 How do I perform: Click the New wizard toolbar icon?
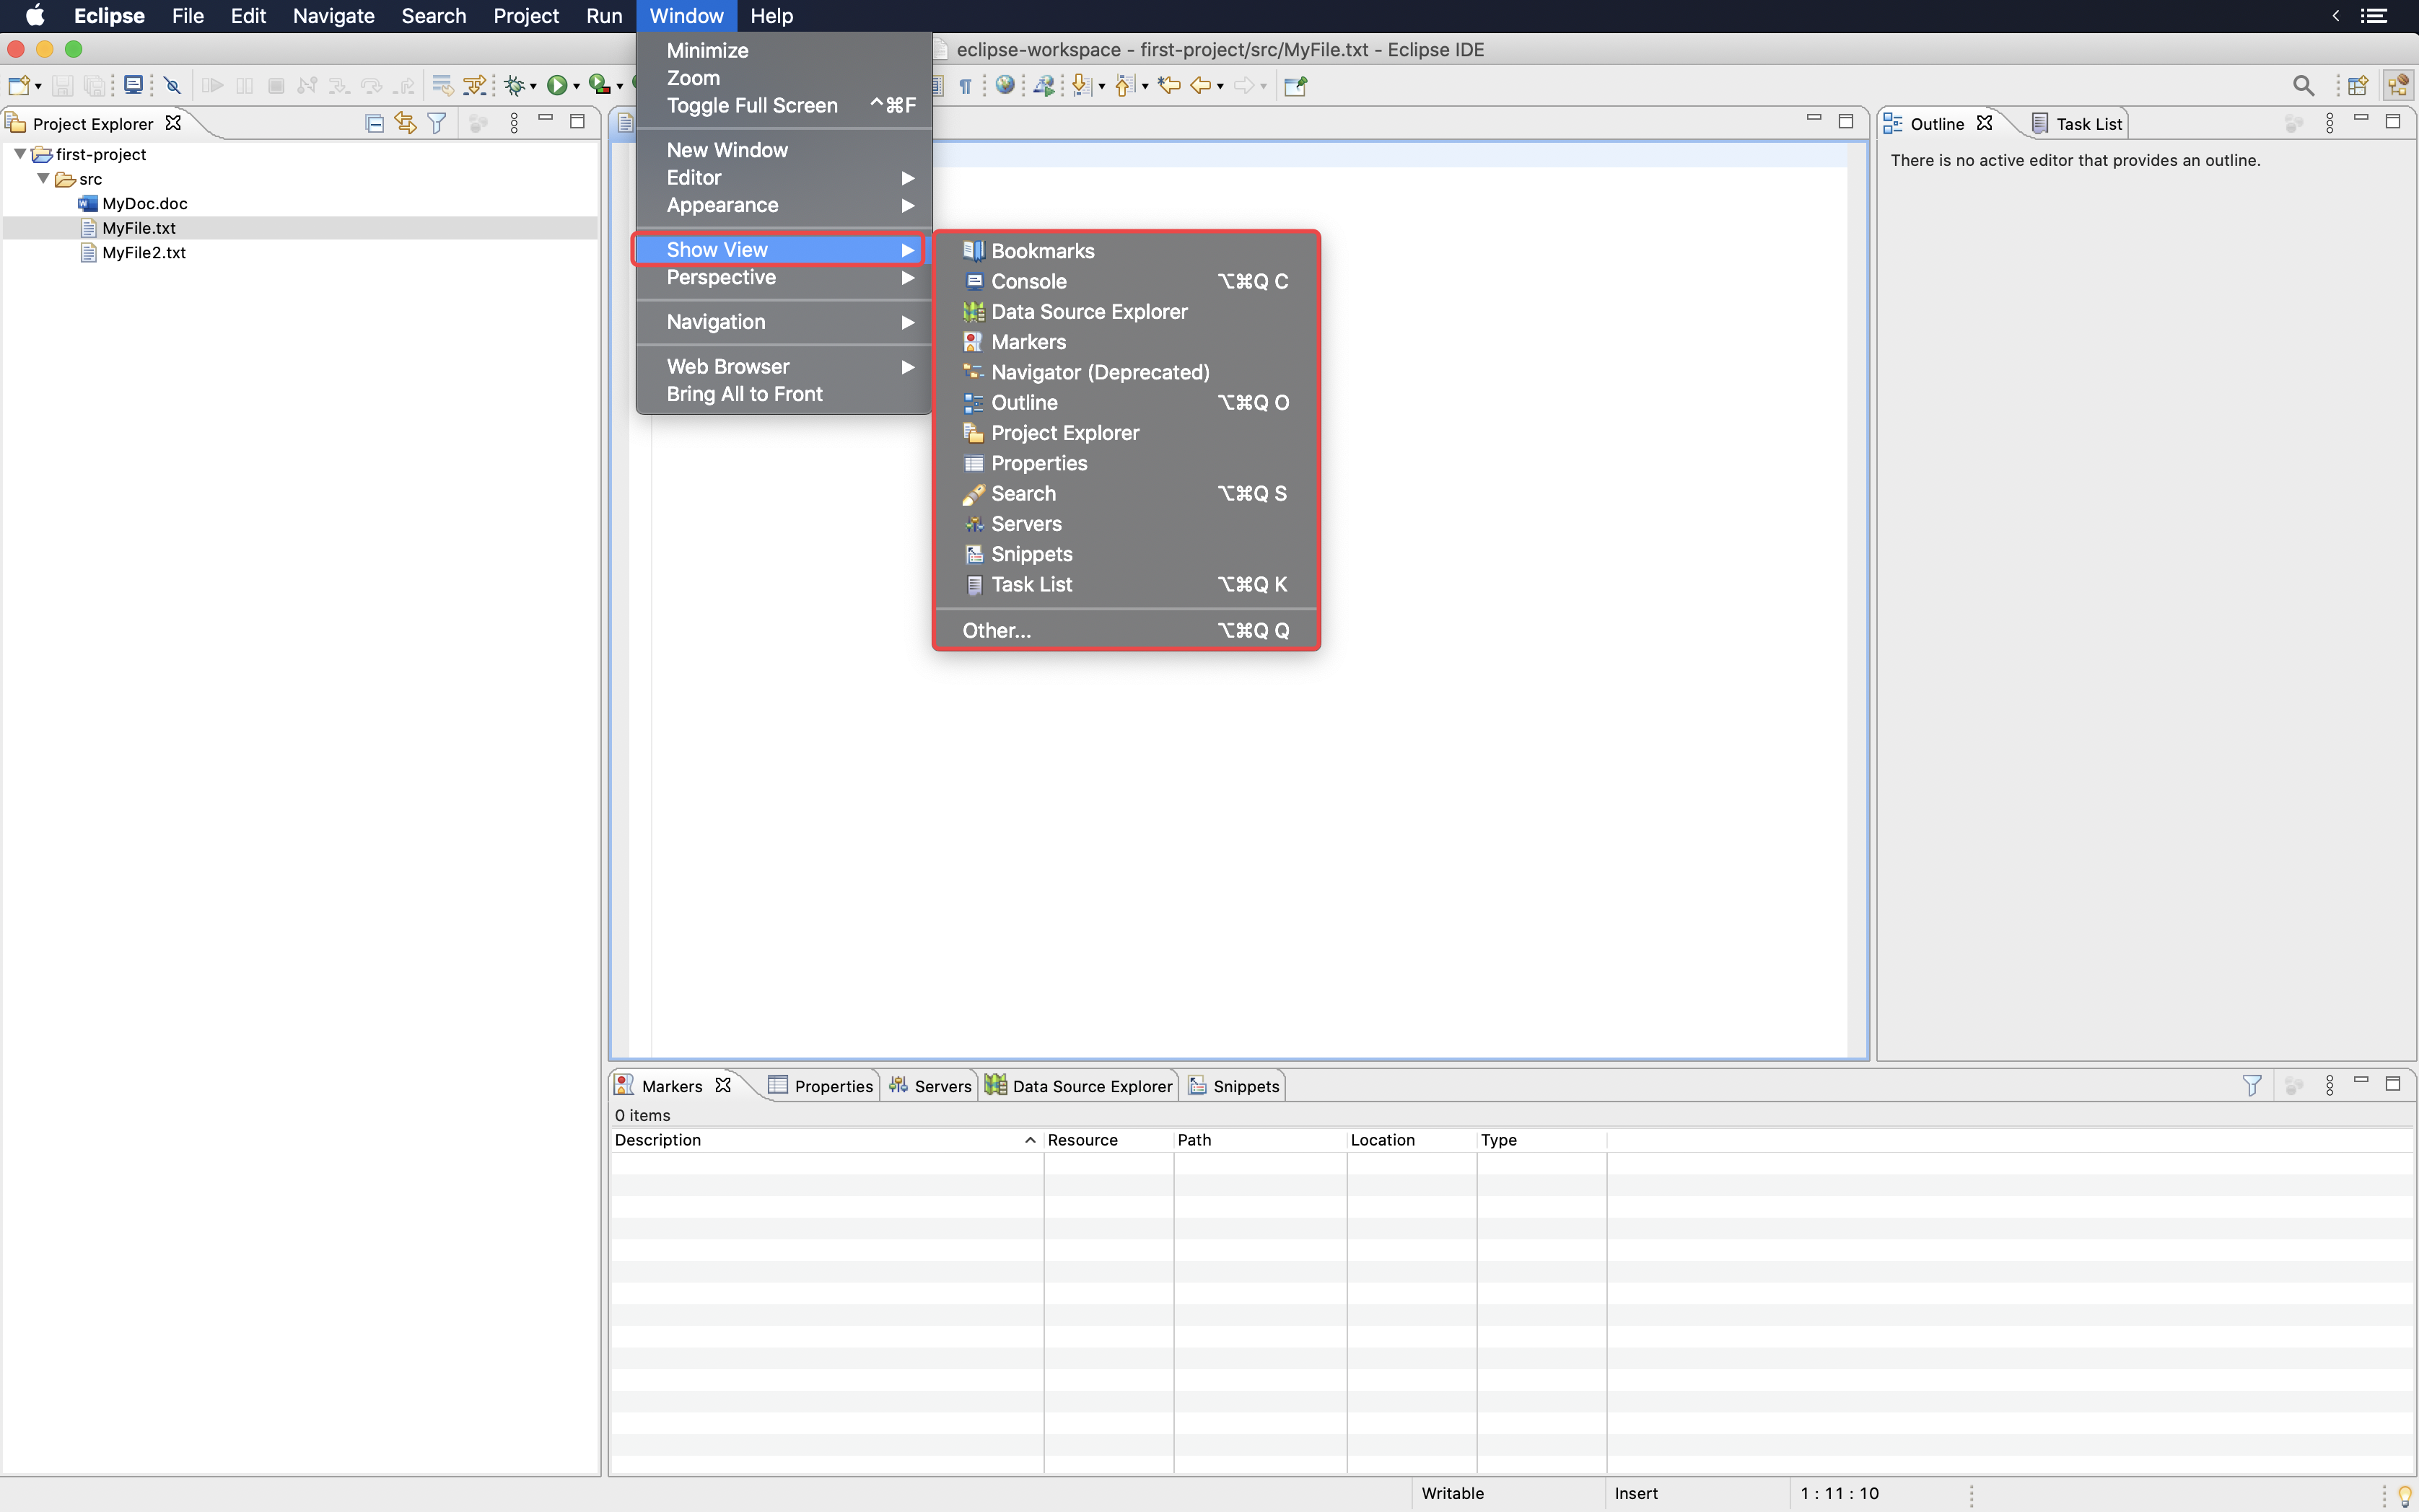click(18, 86)
